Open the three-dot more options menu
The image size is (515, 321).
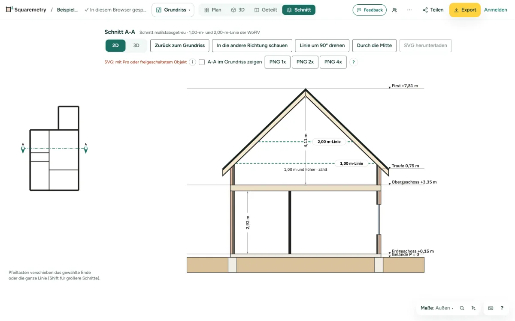pyautogui.click(x=409, y=10)
